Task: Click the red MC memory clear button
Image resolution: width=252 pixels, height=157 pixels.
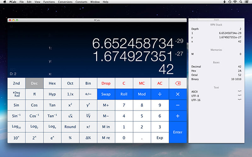Action: coord(142,83)
